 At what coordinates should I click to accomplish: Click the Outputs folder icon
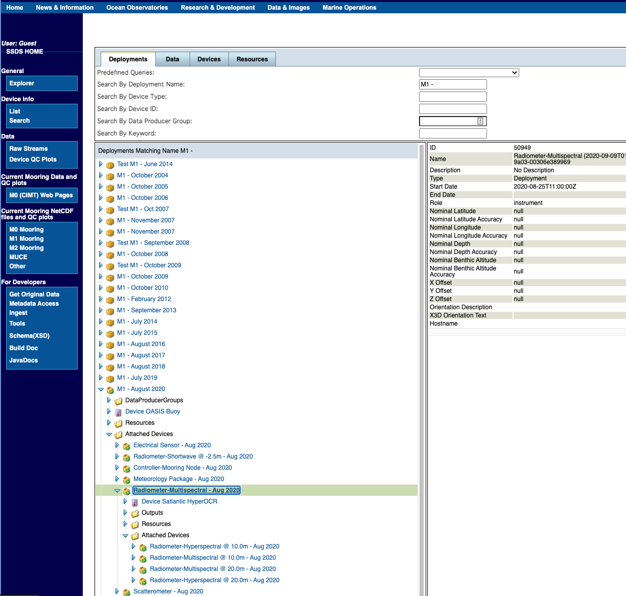coord(134,513)
